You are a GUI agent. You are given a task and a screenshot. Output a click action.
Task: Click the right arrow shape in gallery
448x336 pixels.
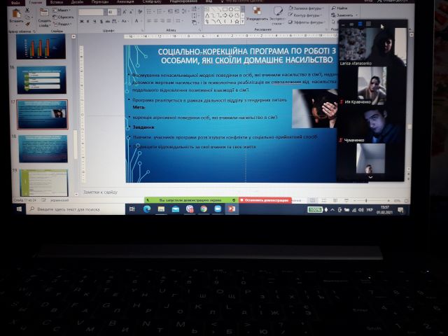(225, 15)
